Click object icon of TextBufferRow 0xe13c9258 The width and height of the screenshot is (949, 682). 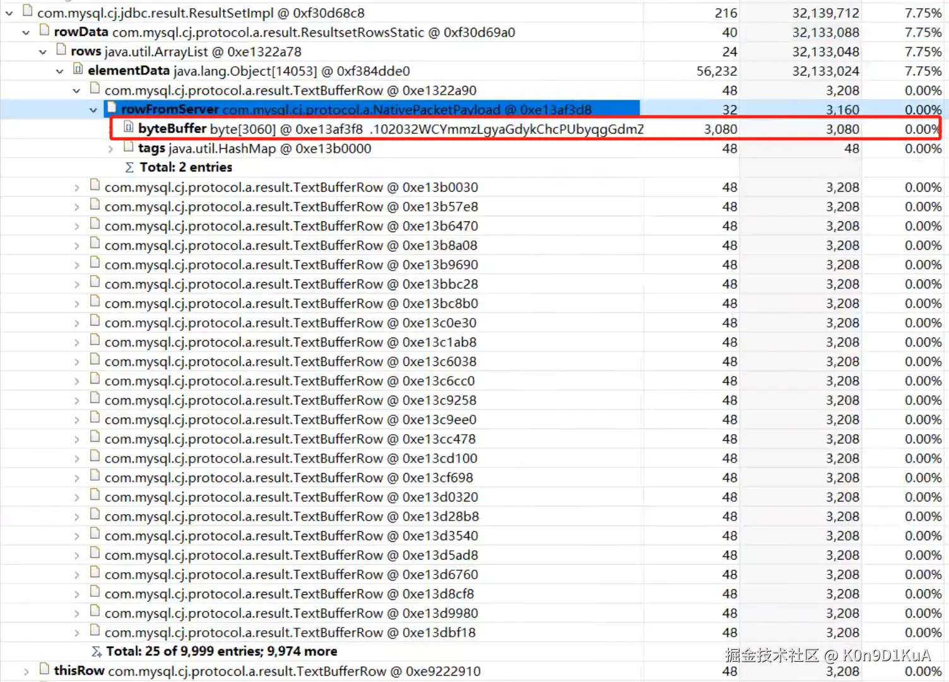pyautogui.click(x=95, y=398)
